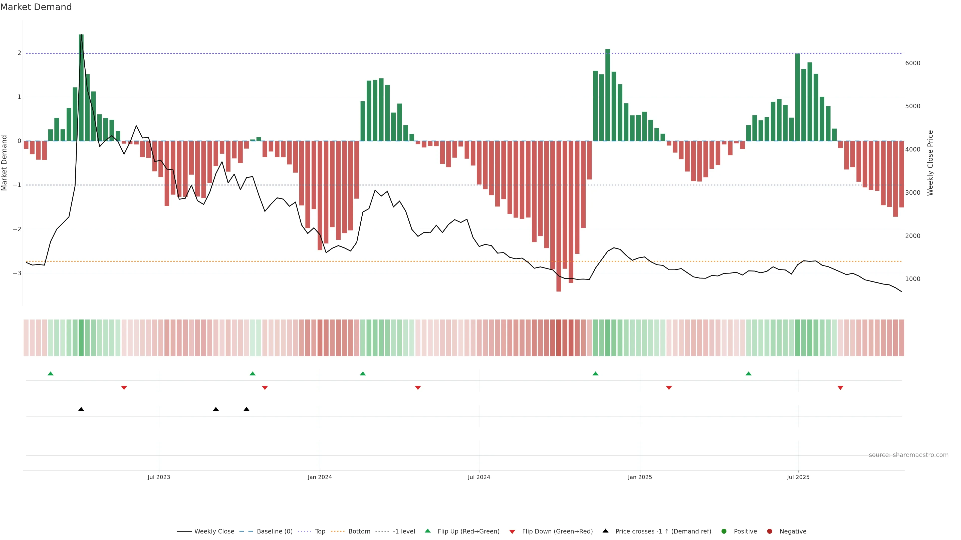Toggle the -1 level legend entry
Image resolution: width=961 pixels, height=540 pixels.
[x=404, y=531]
